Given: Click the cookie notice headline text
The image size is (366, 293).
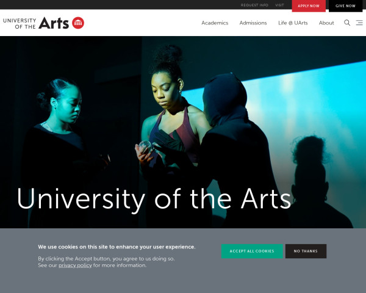Looking at the screenshot, I should pos(117,247).
